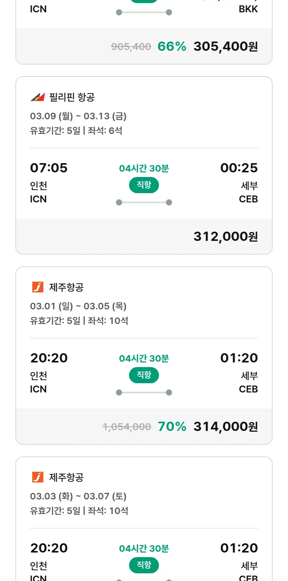Select the 314,000원 discounted price
Viewport: 288px width, 581px height.
pos(225,426)
